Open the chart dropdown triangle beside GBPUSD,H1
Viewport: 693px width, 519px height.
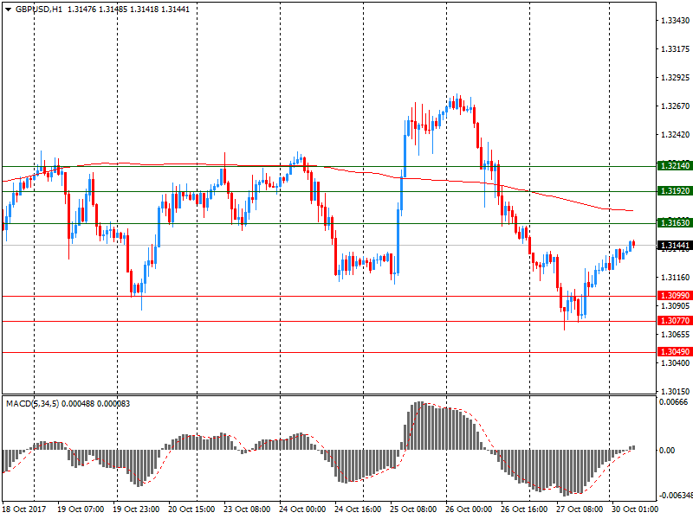point(8,10)
